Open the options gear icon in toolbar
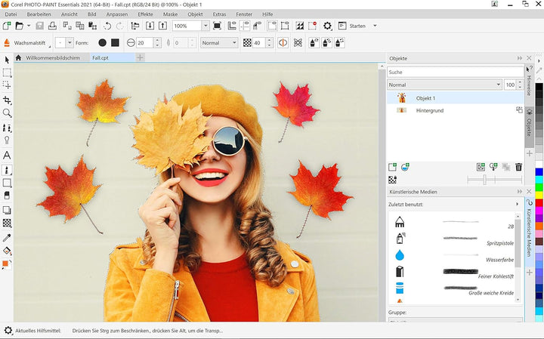The width and height of the screenshot is (544, 339). coord(327,26)
